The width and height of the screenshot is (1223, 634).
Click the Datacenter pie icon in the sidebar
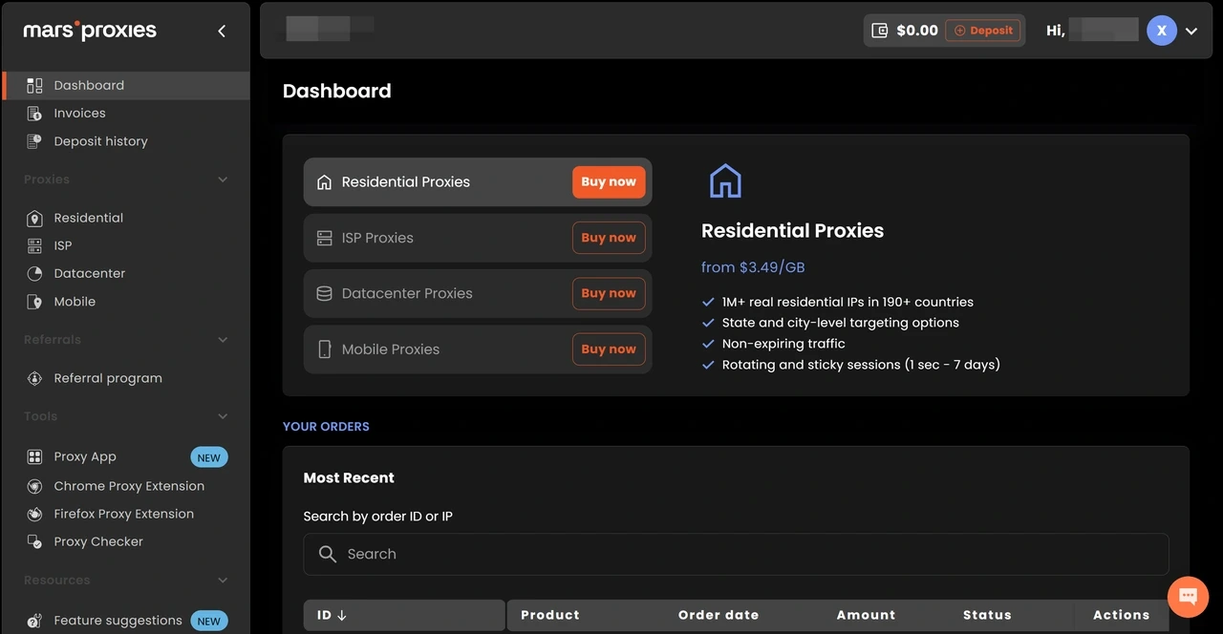(x=34, y=273)
